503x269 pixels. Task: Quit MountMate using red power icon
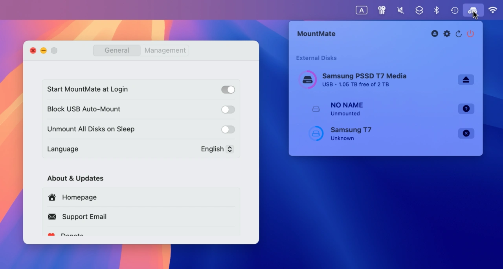click(x=470, y=34)
